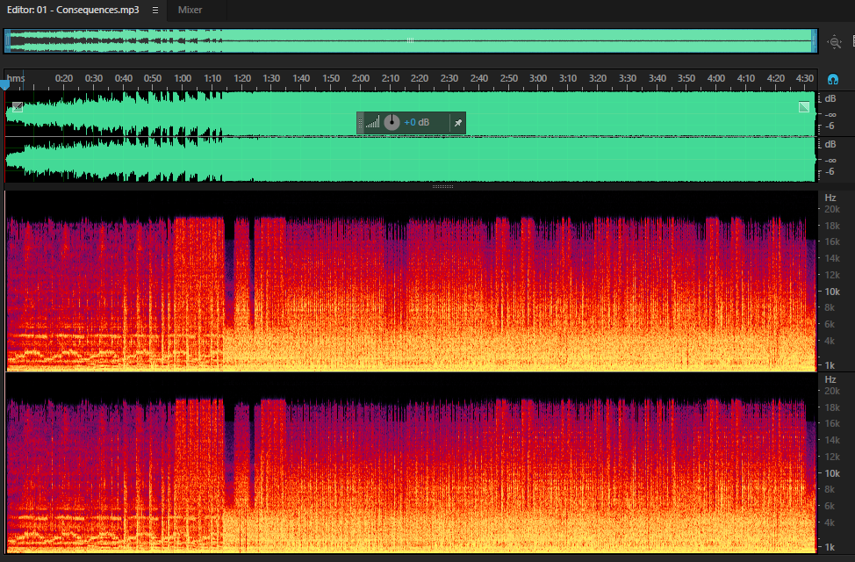Click the 3:00 mark on the time ruler
Viewport: 855px width, 562px height.
coord(538,78)
